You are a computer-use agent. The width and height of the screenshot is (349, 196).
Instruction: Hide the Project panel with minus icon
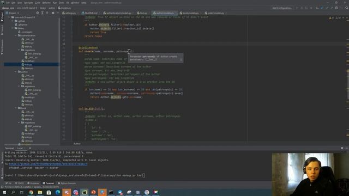point(58,13)
